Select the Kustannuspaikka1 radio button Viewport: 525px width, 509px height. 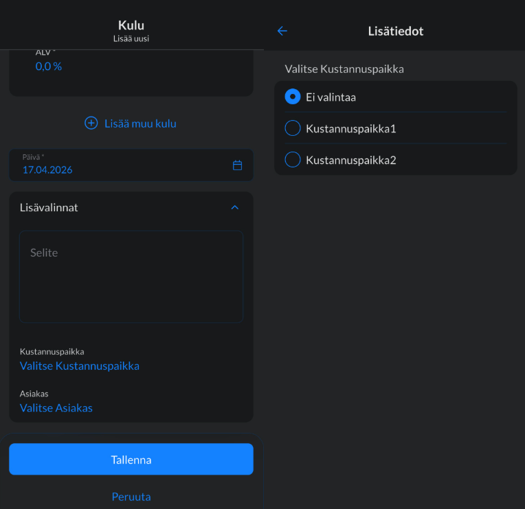pyautogui.click(x=293, y=128)
